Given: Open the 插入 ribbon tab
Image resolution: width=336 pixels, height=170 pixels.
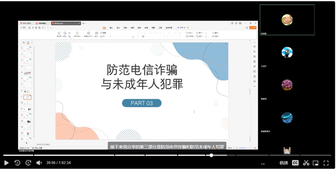Looking at the screenshot, I should (111, 28).
